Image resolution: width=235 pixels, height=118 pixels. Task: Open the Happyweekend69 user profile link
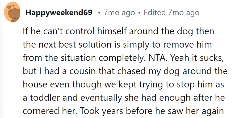[59, 13]
